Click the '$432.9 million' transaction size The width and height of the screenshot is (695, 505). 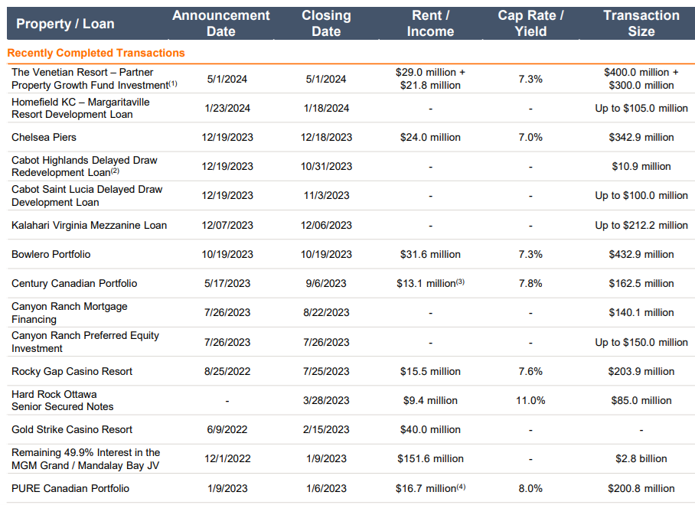(x=641, y=254)
